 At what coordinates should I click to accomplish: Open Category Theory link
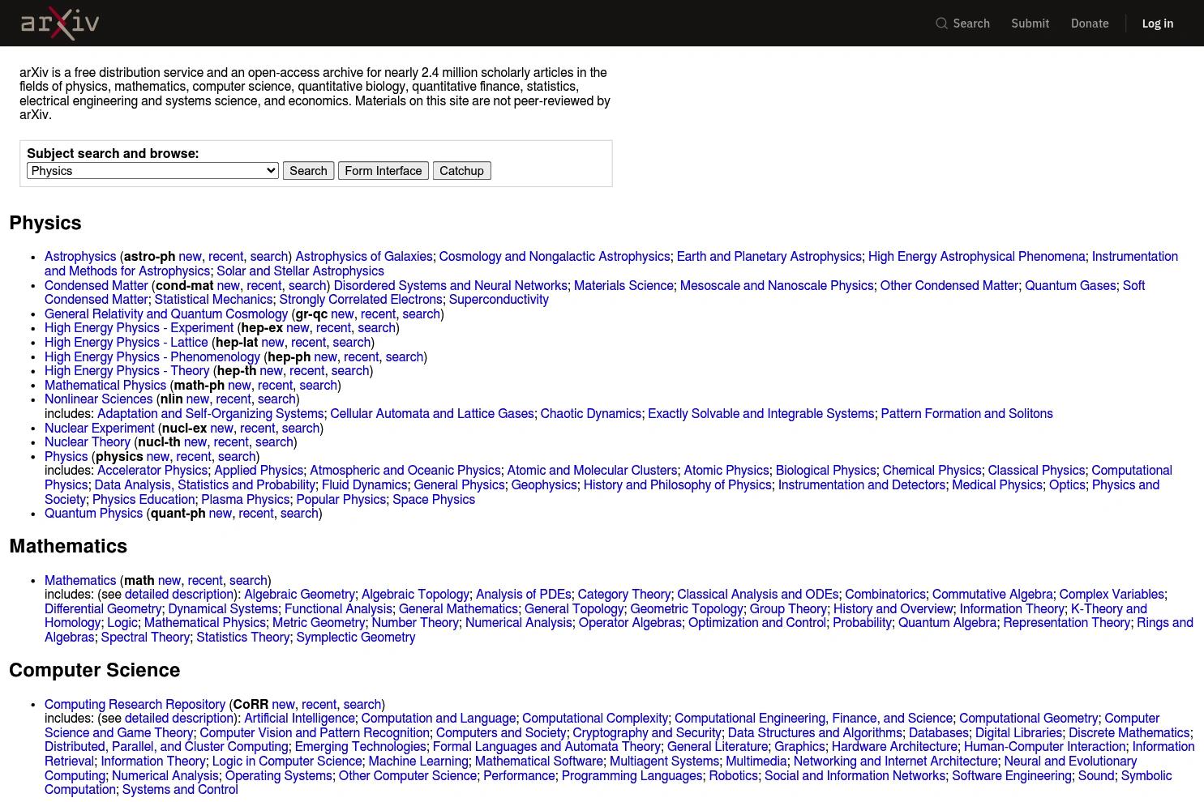pyautogui.click(x=624, y=595)
